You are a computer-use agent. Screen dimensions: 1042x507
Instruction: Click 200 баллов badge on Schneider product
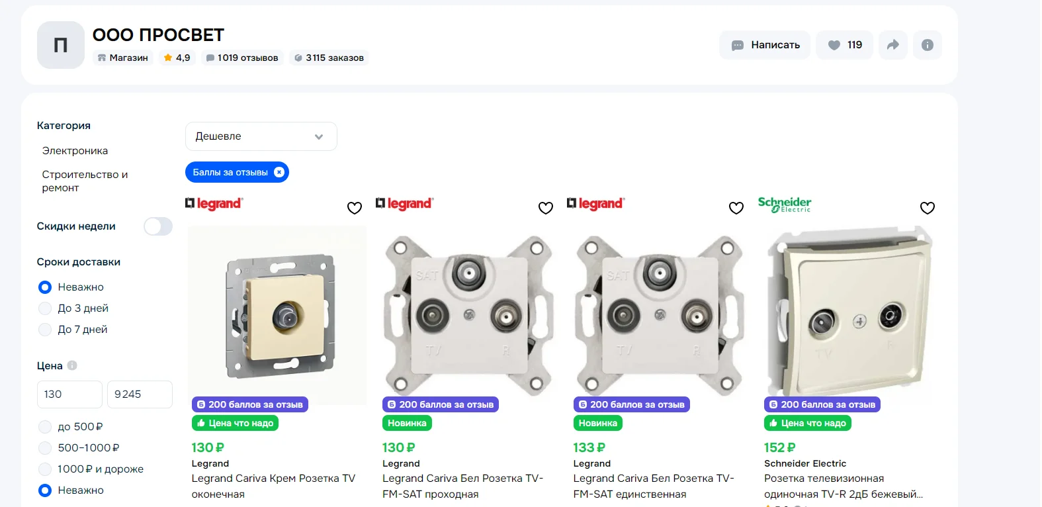click(x=822, y=404)
